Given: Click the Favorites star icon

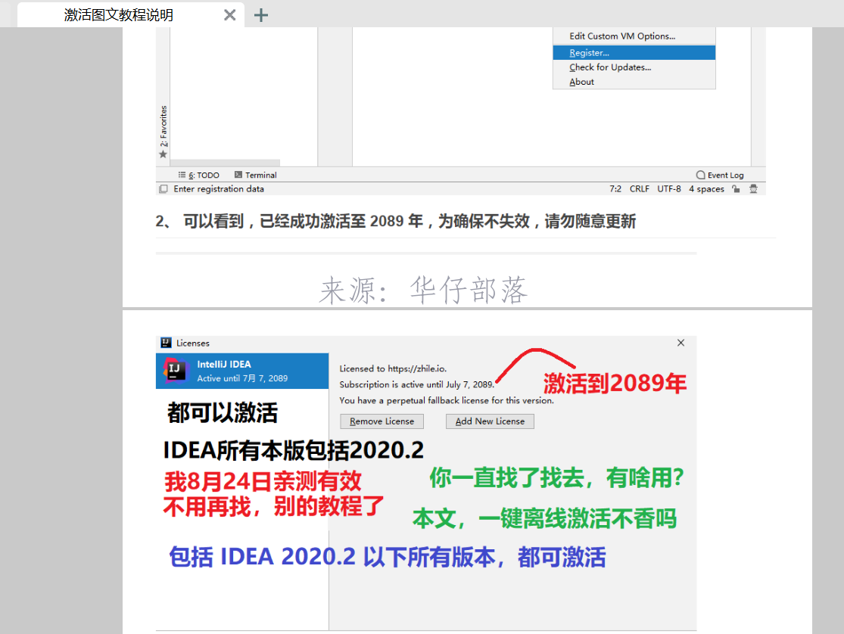Looking at the screenshot, I should click(x=163, y=154).
